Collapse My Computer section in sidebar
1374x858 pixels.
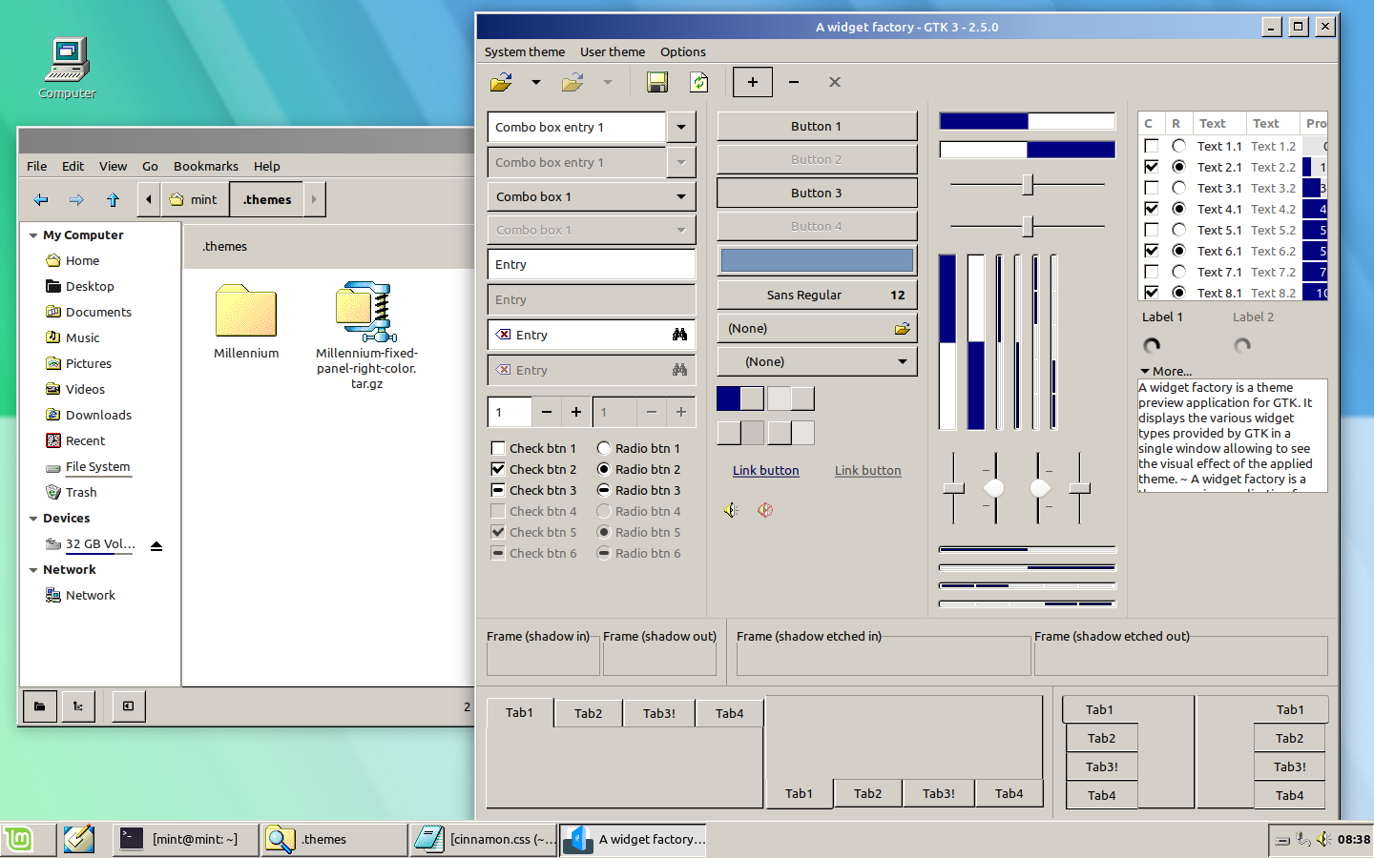(x=34, y=235)
